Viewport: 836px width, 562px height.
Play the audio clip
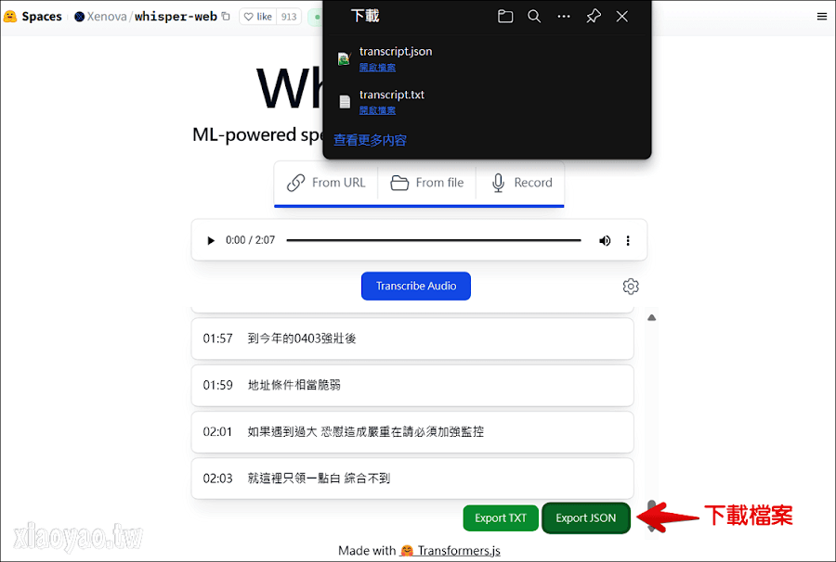coord(211,240)
